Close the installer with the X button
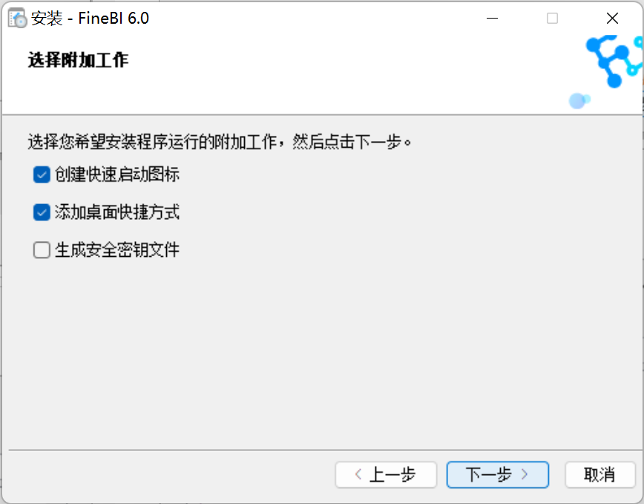The height and width of the screenshot is (504, 644). point(612,18)
